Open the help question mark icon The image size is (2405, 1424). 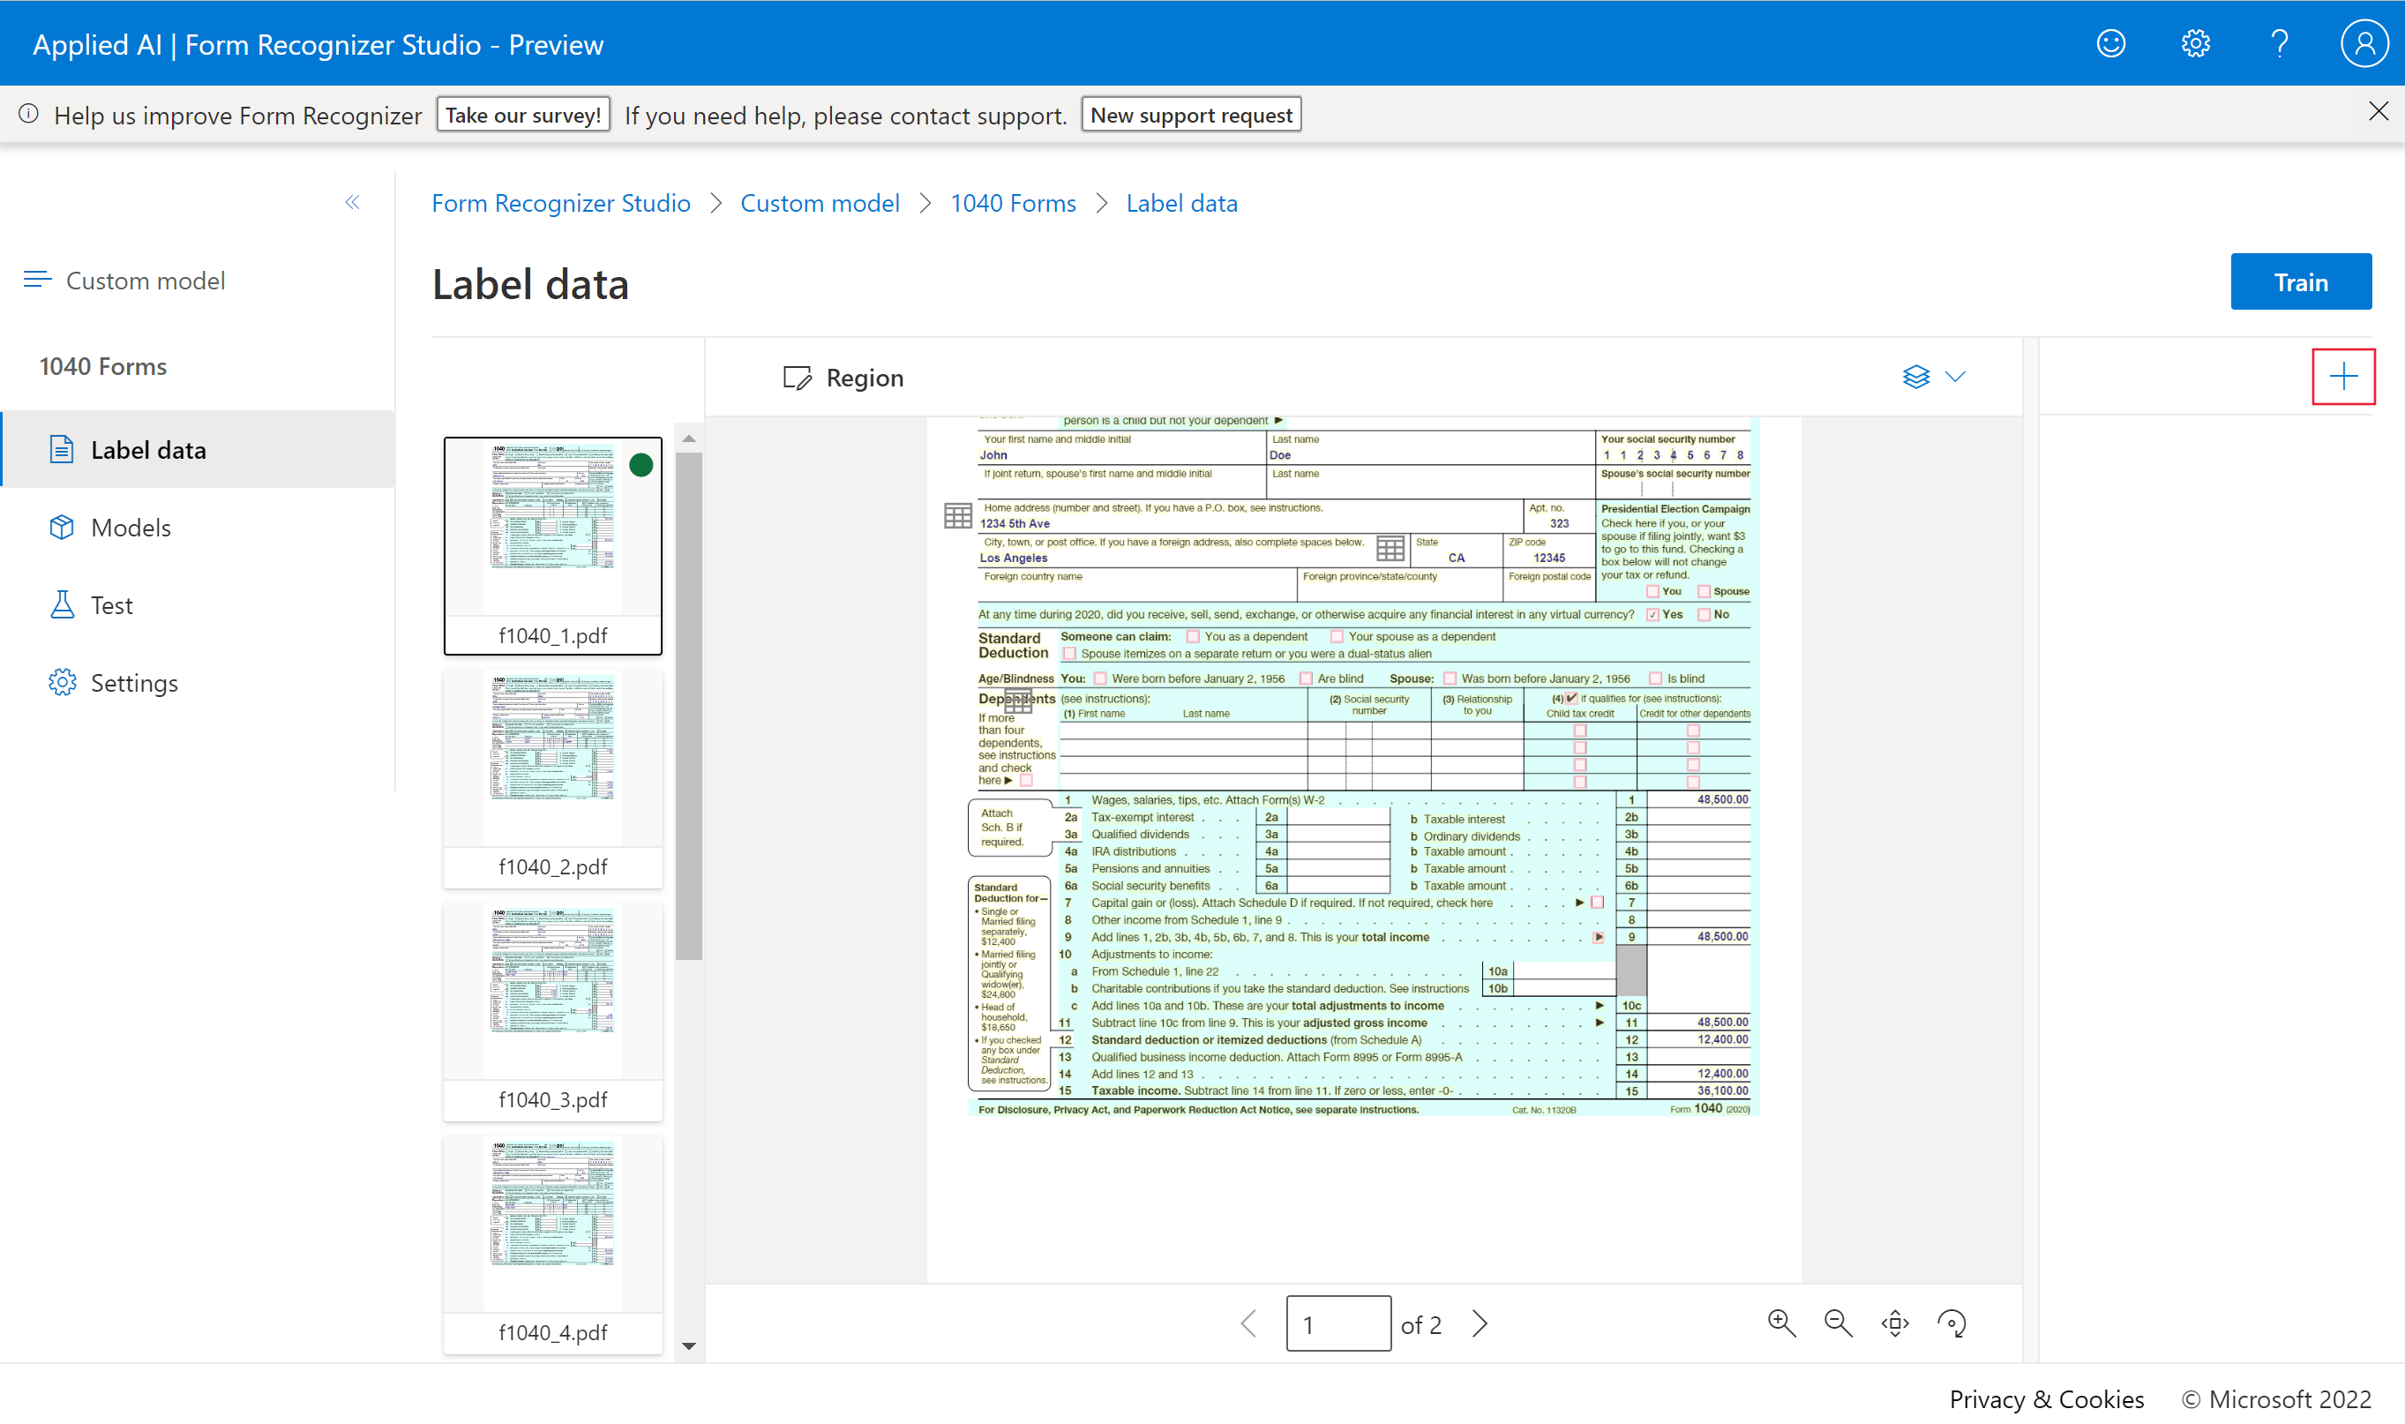pos(2280,44)
